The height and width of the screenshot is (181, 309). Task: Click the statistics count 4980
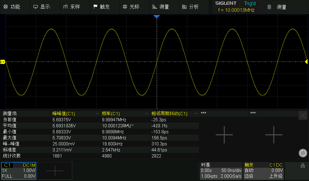pos(107,156)
